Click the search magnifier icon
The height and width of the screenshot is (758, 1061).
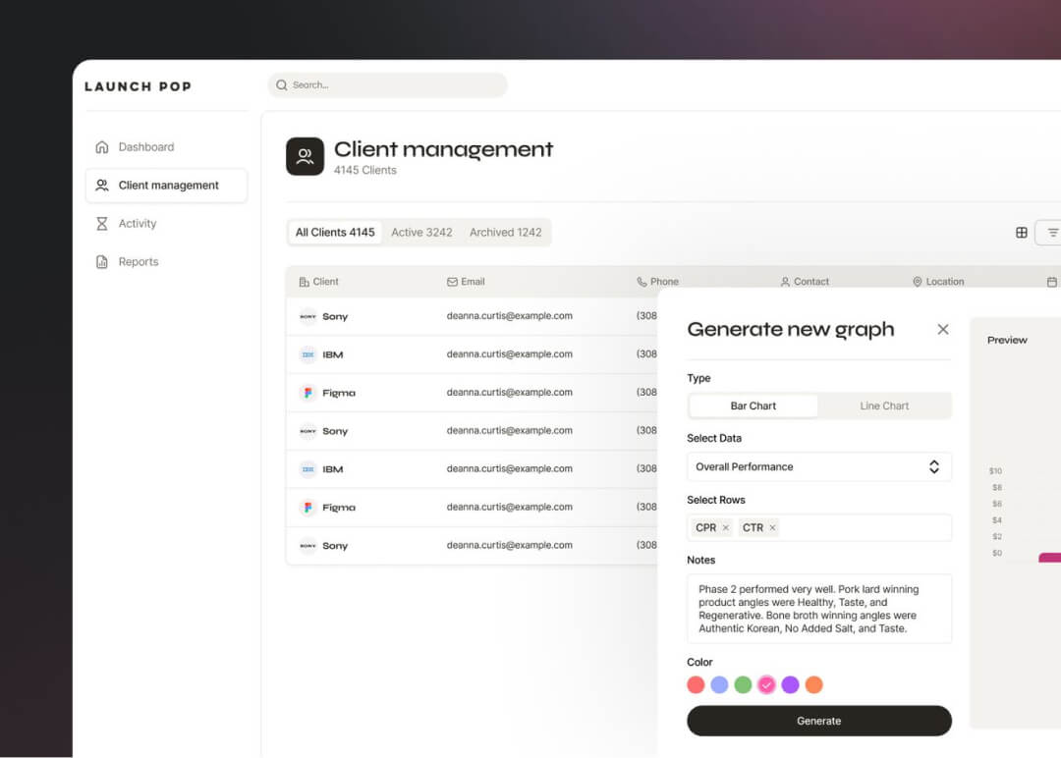point(282,85)
